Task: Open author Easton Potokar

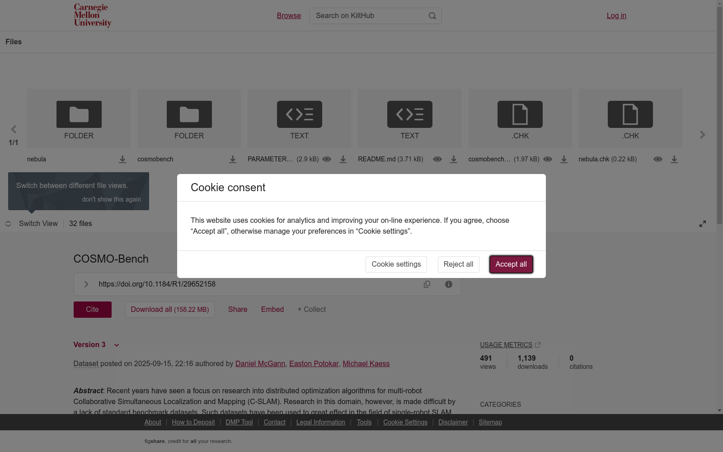Action: (x=314, y=364)
